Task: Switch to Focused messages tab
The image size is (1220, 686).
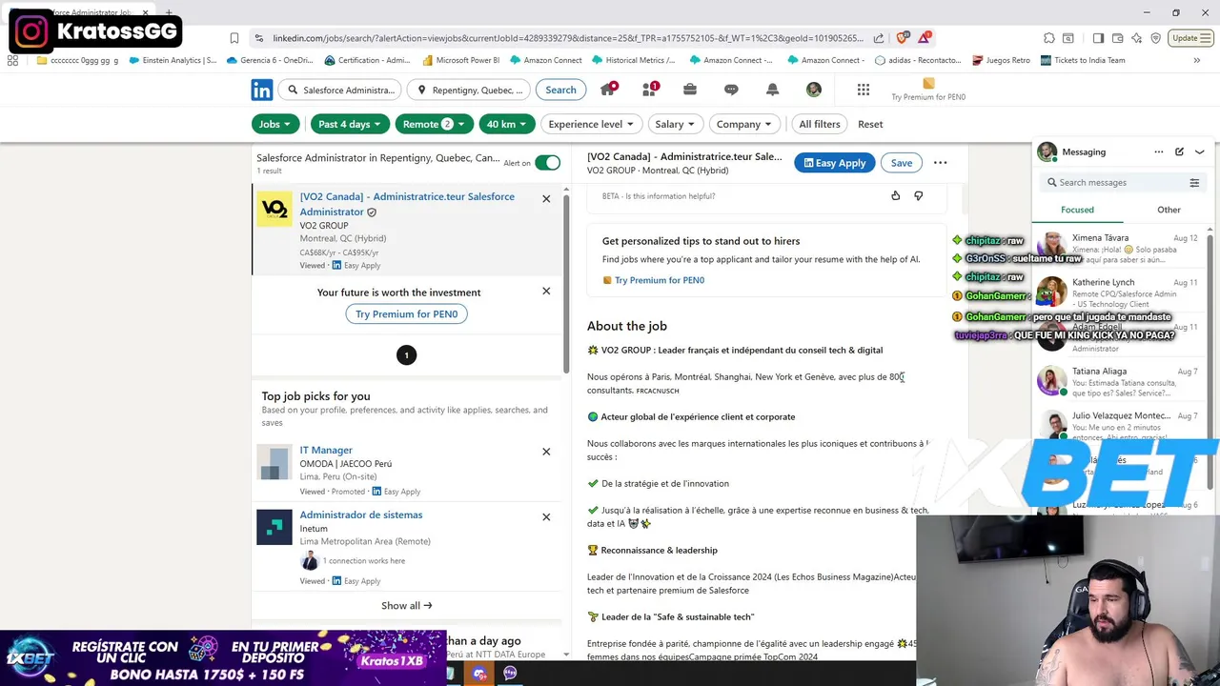Action: [x=1077, y=210]
